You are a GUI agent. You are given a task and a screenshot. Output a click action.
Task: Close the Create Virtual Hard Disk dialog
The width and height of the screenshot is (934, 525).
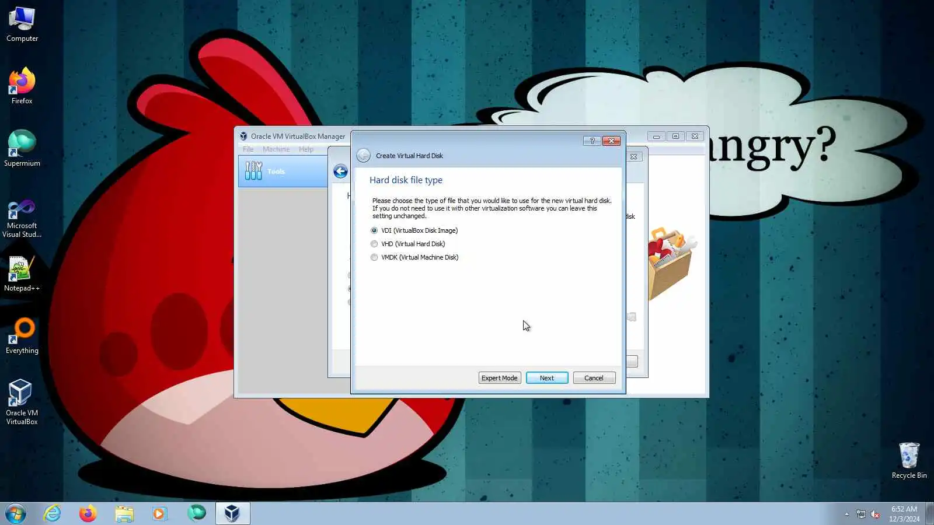[611, 141]
